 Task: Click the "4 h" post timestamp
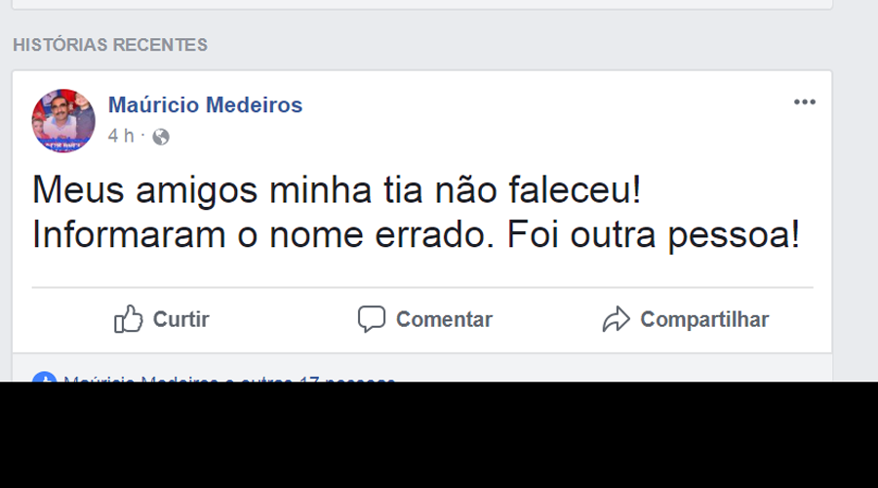point(121,137)
